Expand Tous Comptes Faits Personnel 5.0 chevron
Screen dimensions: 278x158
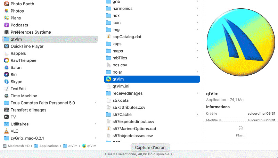tap(95, 103)
